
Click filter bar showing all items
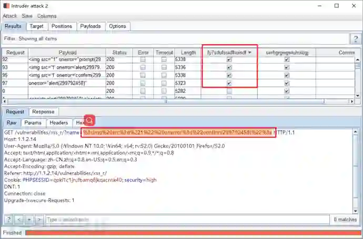(x=174, y=39)
